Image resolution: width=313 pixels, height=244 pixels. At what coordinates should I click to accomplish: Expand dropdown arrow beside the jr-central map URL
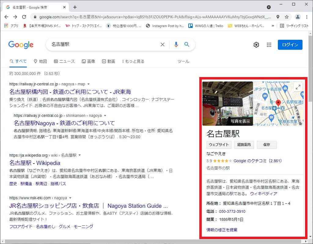click(x=88, y=84)
